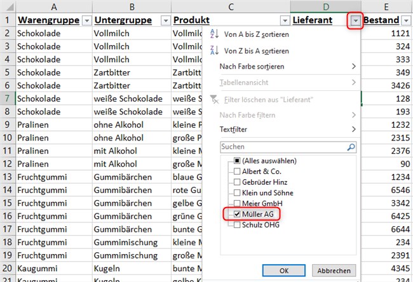The image size is (413, 282).
Task: Open the Warengruppe filter dropdown
Action: [86, 20]
